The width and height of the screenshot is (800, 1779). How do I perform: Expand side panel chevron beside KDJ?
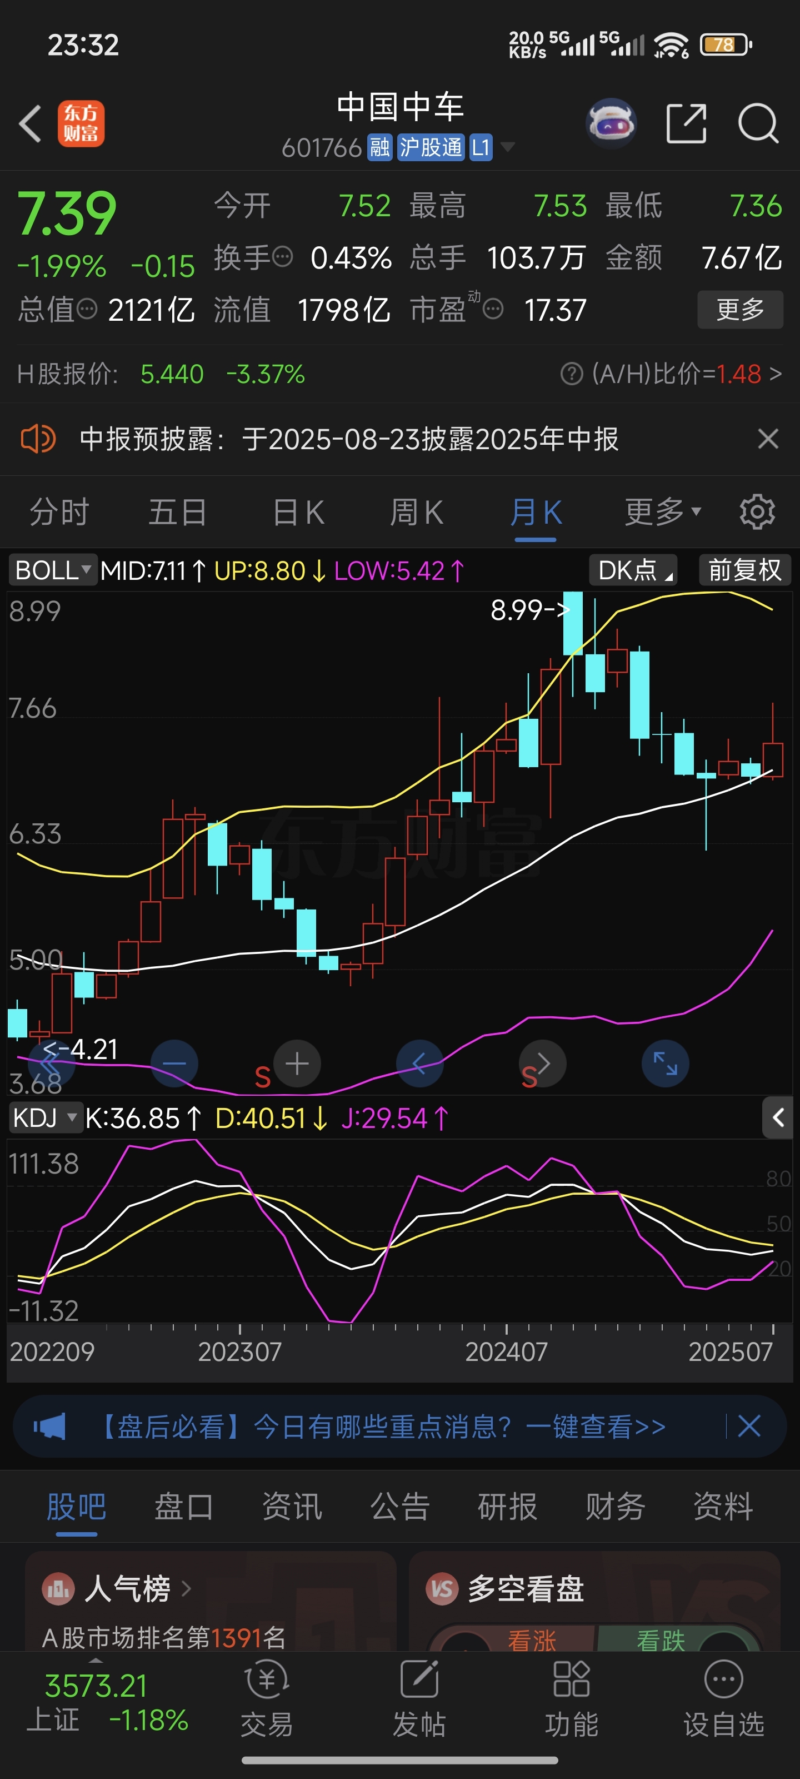pos(778,1117)
